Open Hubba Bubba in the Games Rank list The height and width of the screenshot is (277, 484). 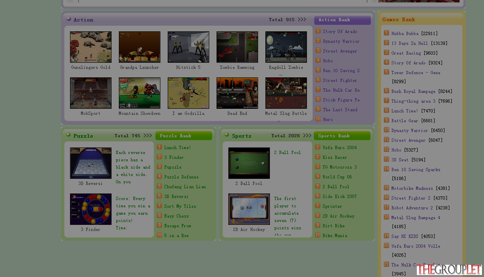(405, 33)
